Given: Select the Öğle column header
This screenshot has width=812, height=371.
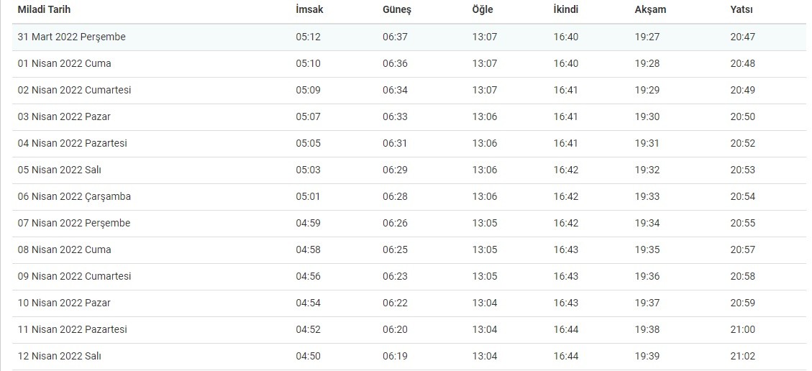Looking at the screenshot, I should tap(483, 10).
